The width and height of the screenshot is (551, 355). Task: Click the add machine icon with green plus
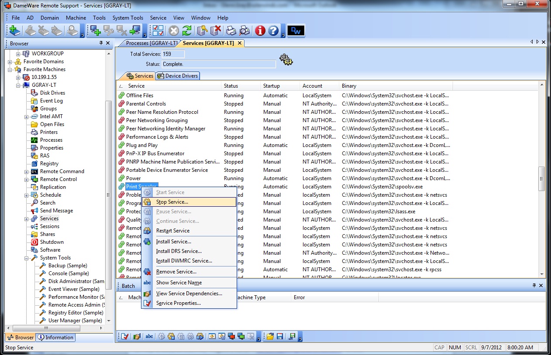point(95,31)
